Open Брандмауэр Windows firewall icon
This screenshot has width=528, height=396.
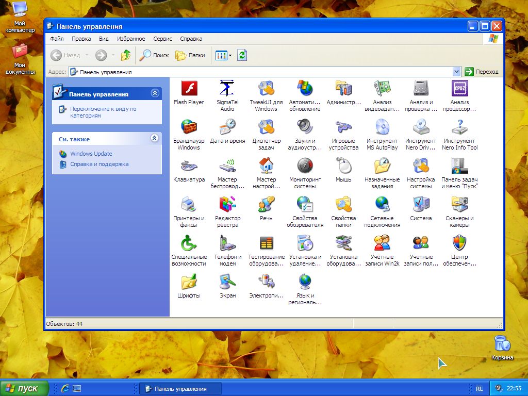tap(189, 127)
